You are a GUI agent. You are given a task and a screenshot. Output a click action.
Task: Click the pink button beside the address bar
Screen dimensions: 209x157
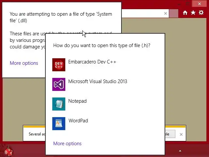(173, 13)
